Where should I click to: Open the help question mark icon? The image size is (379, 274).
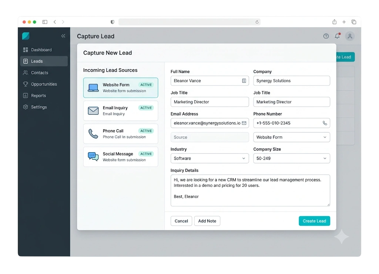click(x=326, y=36)
